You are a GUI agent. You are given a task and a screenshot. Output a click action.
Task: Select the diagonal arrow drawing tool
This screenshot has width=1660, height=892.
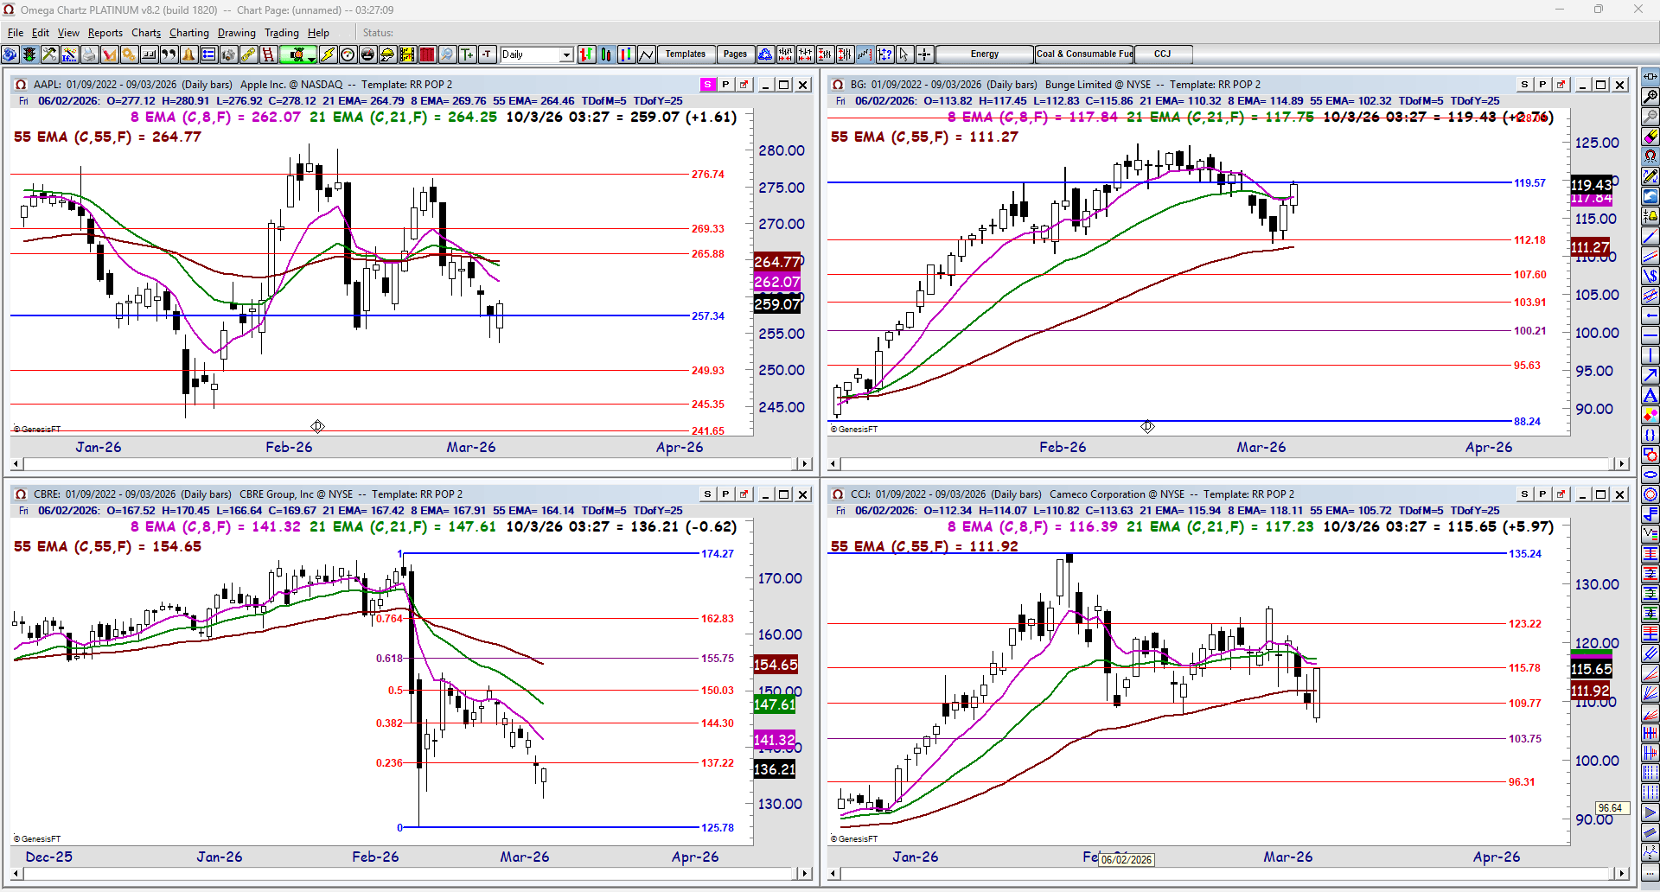[1650, 375]
